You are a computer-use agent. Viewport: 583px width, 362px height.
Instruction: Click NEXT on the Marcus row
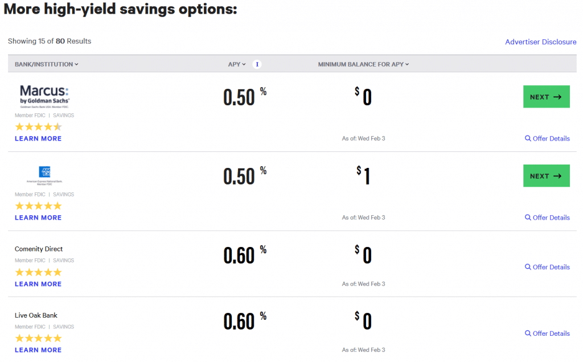click(546, 97)
